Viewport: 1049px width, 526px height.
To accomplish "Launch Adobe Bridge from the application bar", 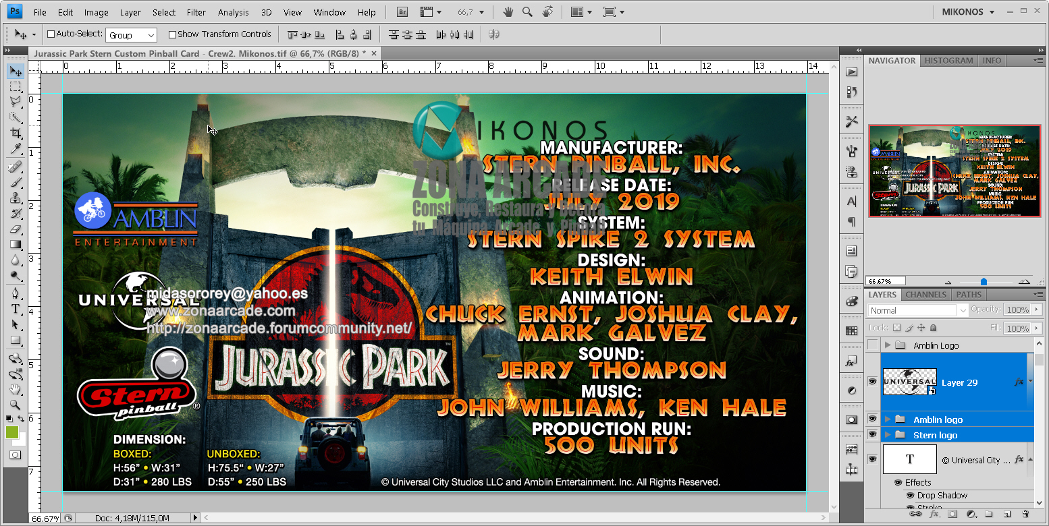I will pos(402,12).
